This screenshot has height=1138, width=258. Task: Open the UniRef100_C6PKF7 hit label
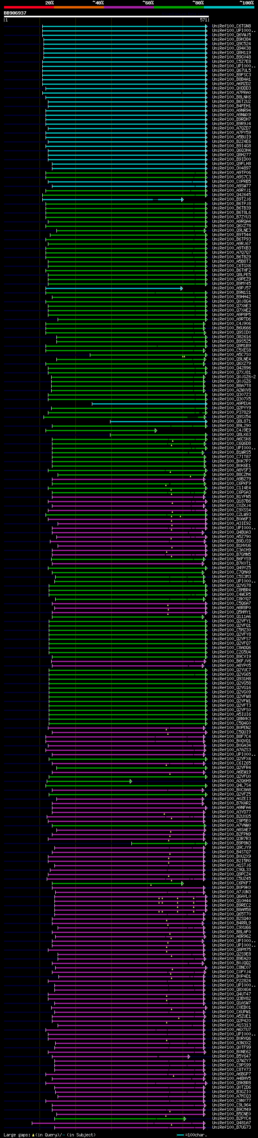coord(231,883)
